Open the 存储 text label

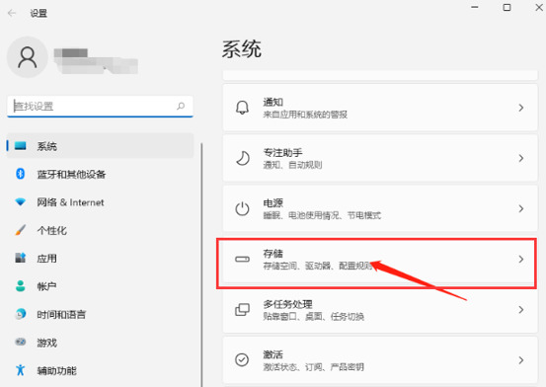[273, 254]
